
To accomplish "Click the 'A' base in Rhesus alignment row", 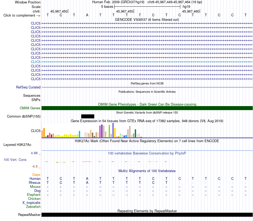I will [87, 183].
